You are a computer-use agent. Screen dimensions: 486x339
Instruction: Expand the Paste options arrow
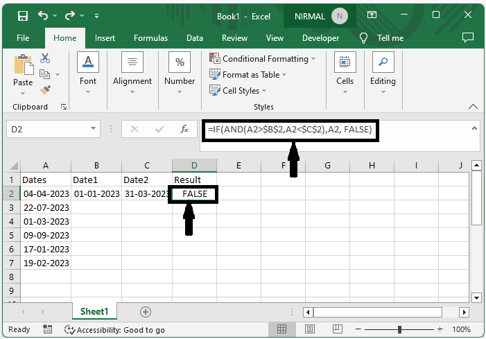(x=23, y=93)
